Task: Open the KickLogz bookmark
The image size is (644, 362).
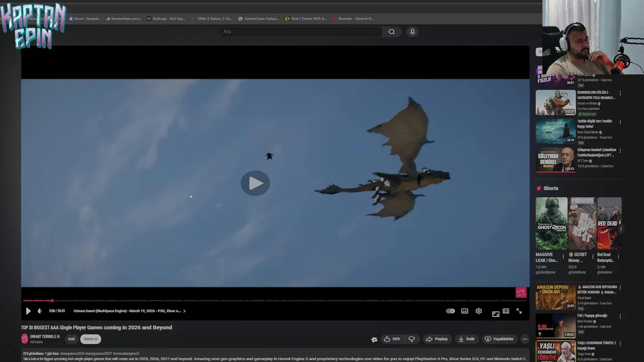Action: pyautogui.click(x=167, y=19)
